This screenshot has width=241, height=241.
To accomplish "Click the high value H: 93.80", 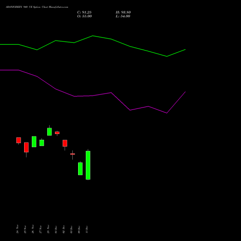I will point(123,13).
